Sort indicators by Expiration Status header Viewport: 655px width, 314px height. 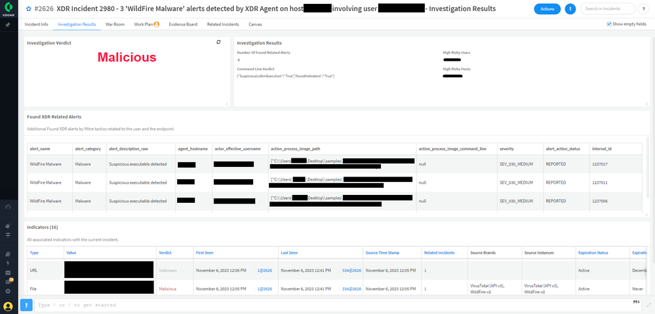pos(593,253)
